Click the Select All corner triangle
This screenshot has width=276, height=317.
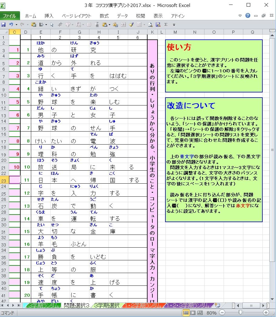click(x=5, y=32)
